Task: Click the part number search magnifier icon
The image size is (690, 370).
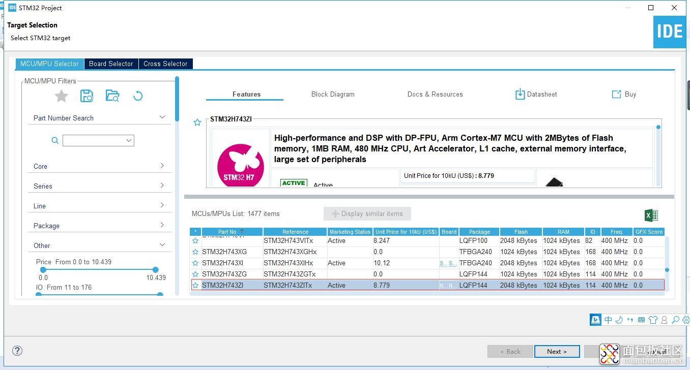Action: click(x=55, y=141)
